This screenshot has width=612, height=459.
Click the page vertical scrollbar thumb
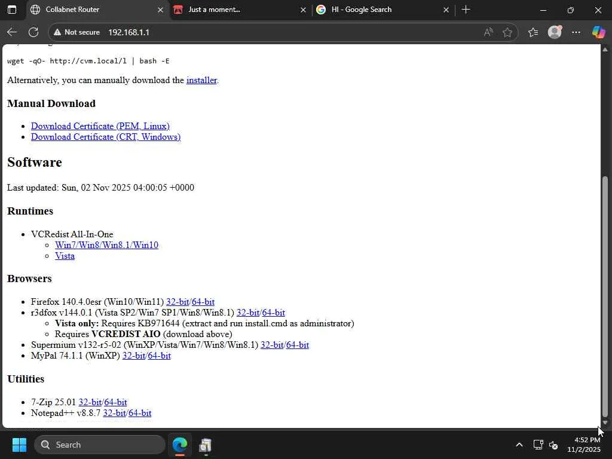click(x=605, y=296)
